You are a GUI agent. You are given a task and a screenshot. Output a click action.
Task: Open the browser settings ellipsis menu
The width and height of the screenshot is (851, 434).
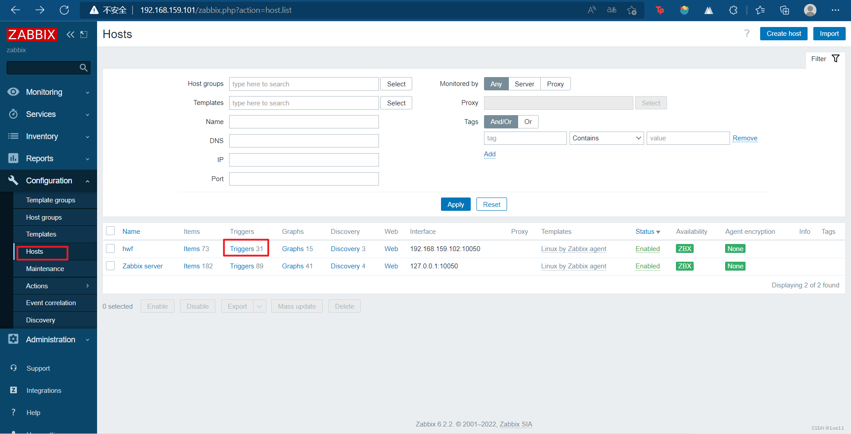[835, 10]
